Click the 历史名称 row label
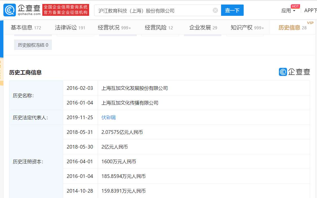317x198 pixels. 23,95
